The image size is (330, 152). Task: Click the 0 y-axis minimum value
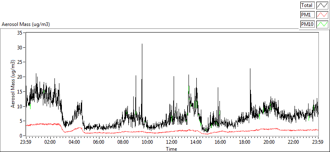coord(21,136)
